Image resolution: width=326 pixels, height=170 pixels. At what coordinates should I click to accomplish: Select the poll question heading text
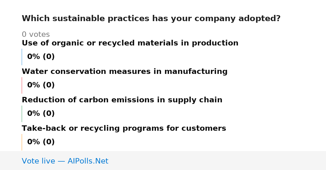tap(151, 19)
